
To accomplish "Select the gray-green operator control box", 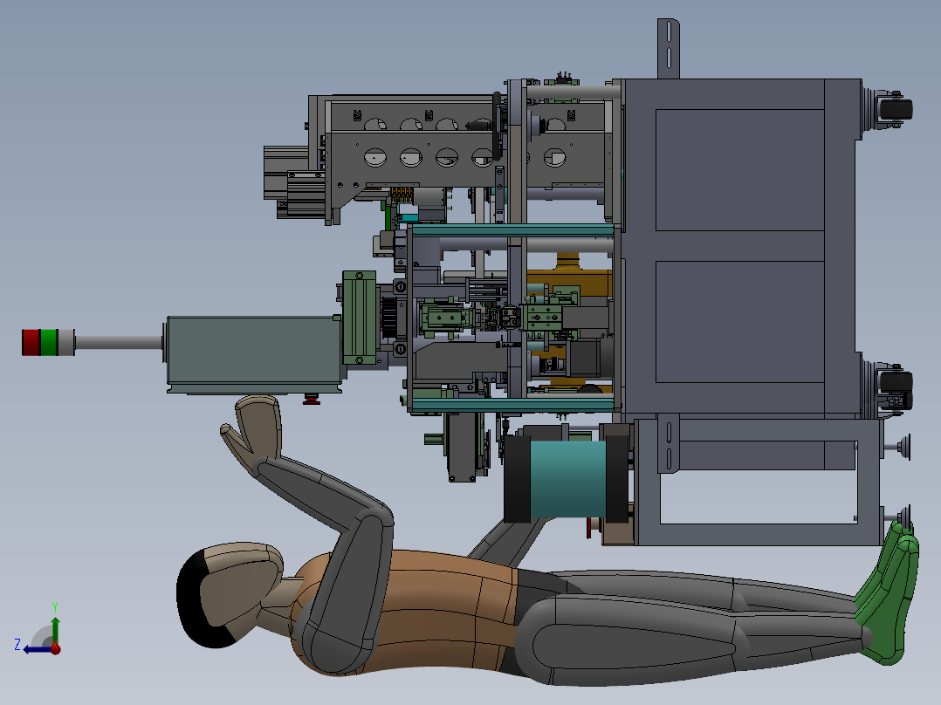I will pos(253,354).
